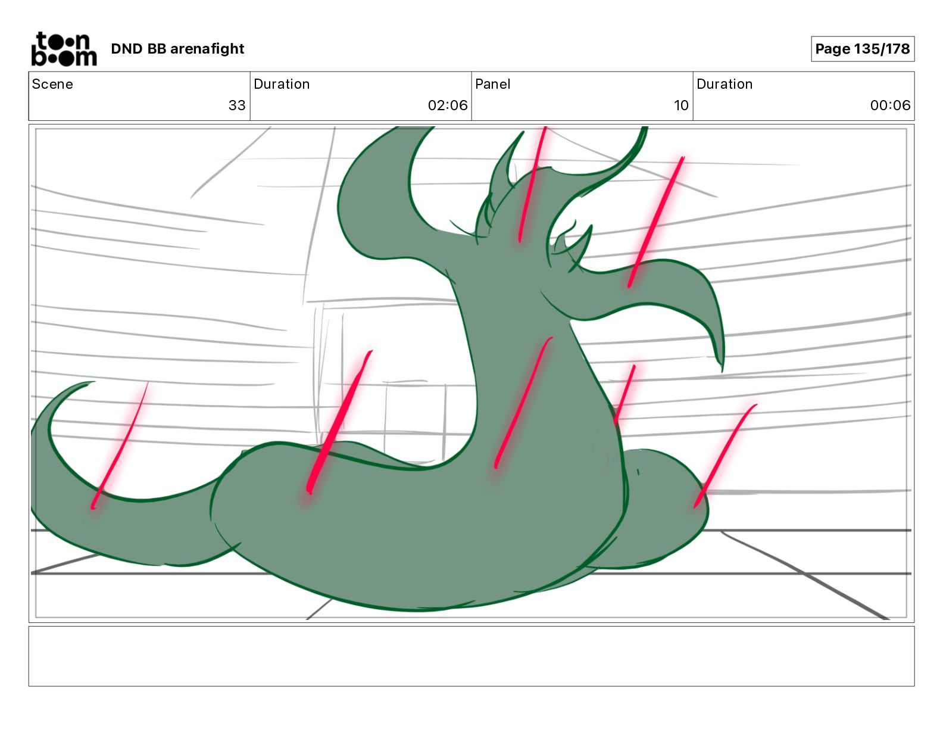This screenshot has height=729, width=943.
Task: Select the title 'DND BB arenafight'
Action: click(x=177, y=49)
